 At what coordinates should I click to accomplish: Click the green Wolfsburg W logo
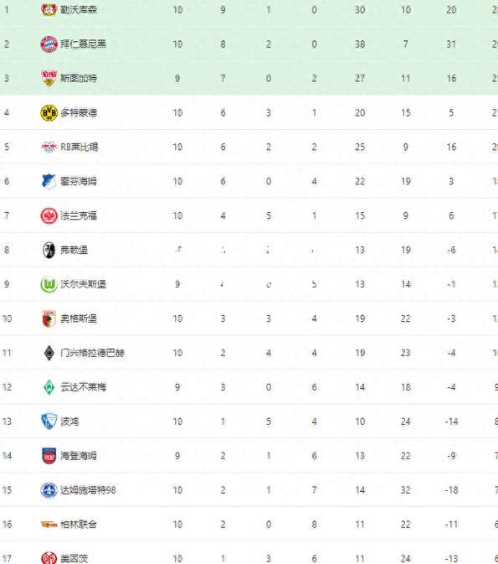(x=49, y=285)
